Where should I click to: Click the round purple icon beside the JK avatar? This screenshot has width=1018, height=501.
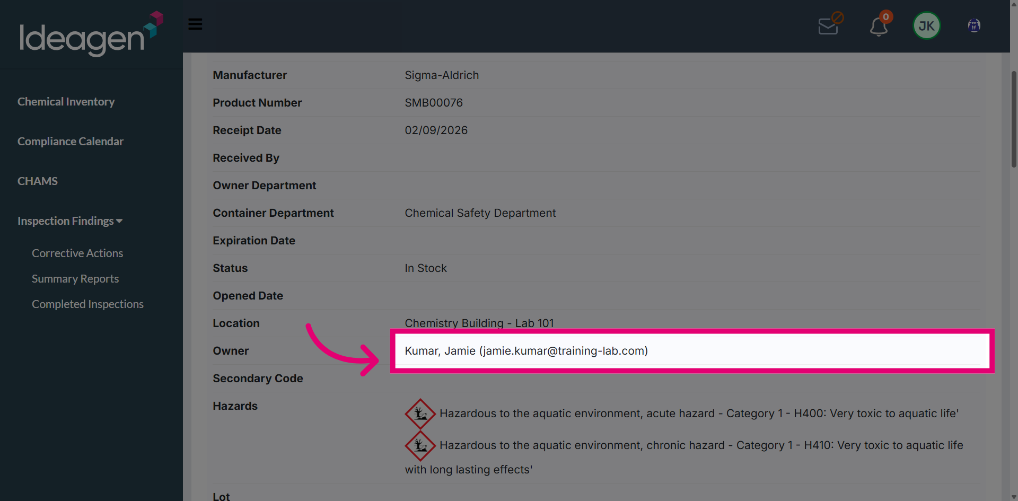point(974,25)
